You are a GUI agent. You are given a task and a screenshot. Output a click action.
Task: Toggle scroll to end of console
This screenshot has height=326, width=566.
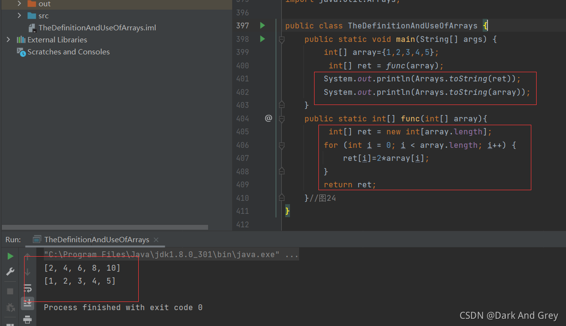click(27, 303)
